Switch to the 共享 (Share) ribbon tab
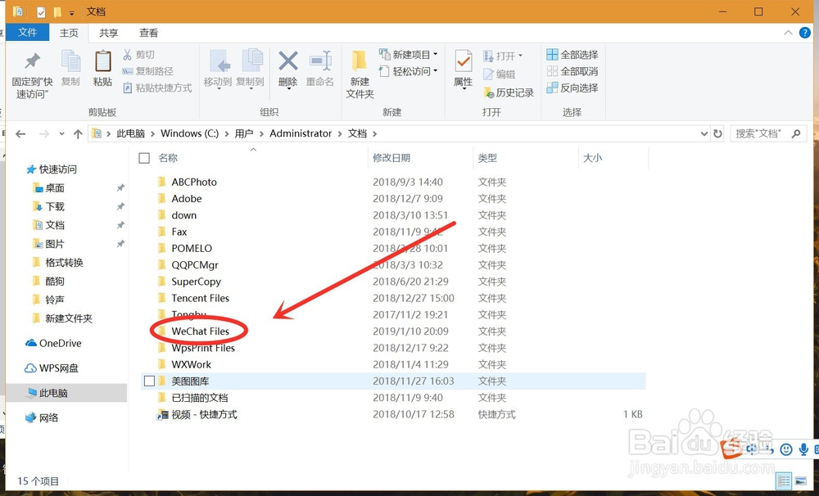 109,33
